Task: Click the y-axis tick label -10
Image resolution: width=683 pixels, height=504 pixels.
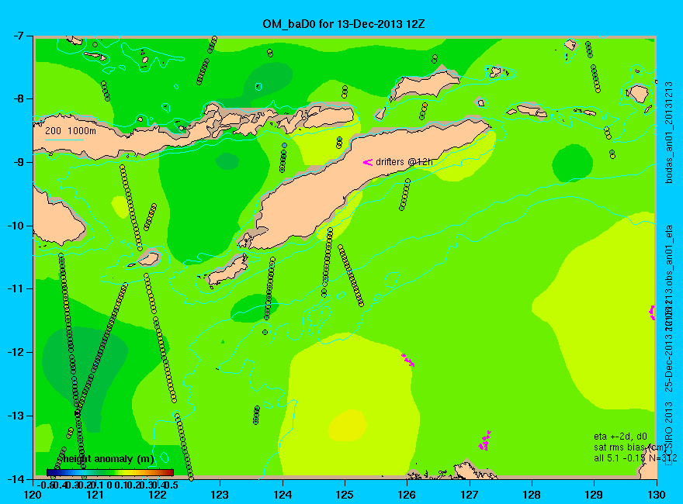Action: pyautogui.click(x=17, y=226)
